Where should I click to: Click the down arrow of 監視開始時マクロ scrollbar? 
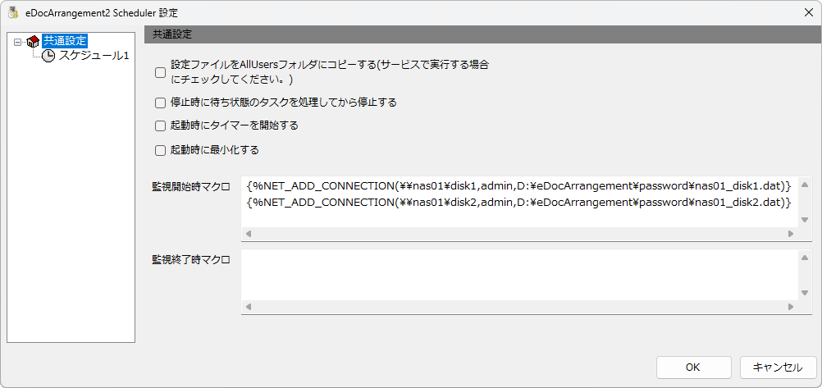805,220
